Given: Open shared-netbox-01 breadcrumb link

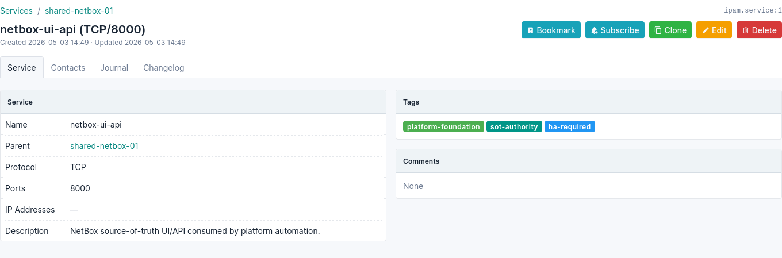Looking at the screenshot, I should 79,10.
